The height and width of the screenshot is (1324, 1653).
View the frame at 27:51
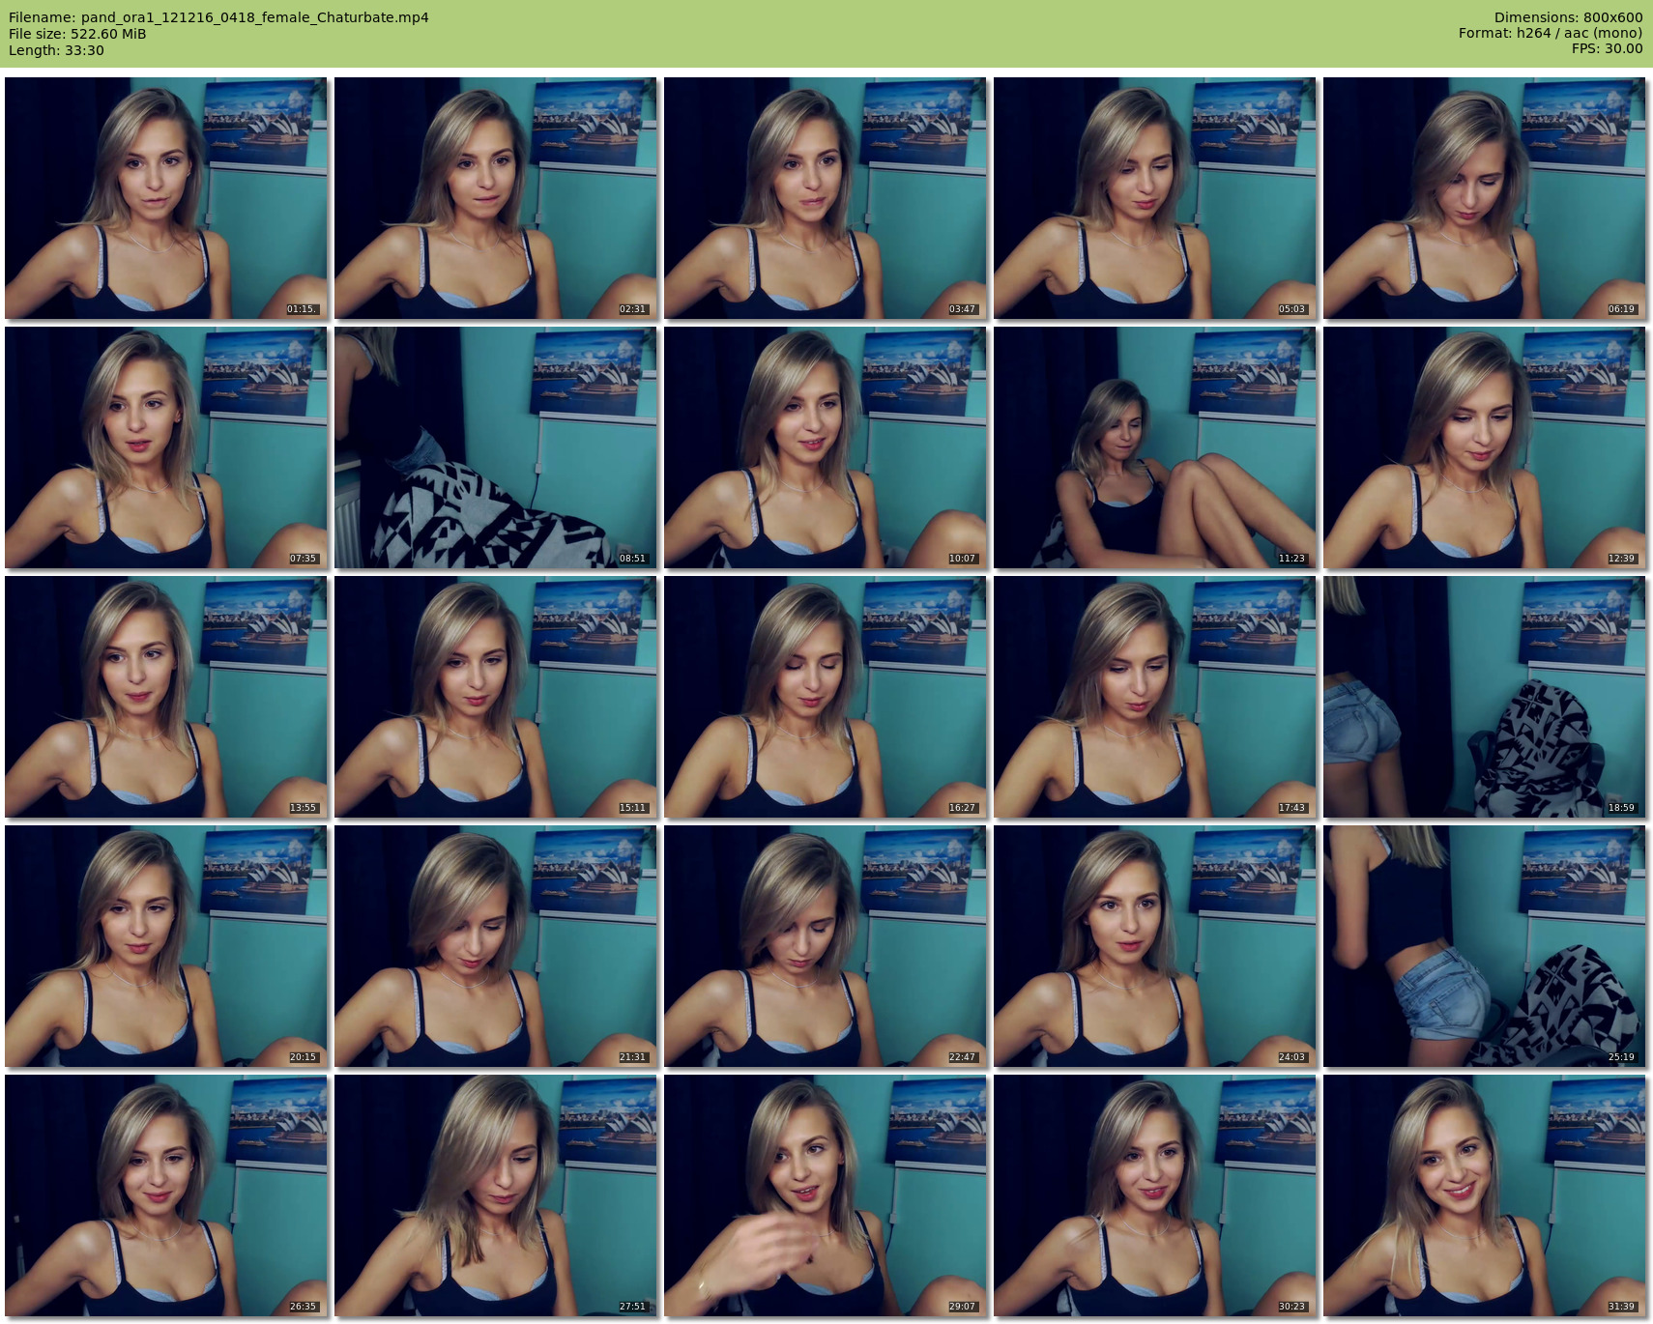pos(496,1195)
